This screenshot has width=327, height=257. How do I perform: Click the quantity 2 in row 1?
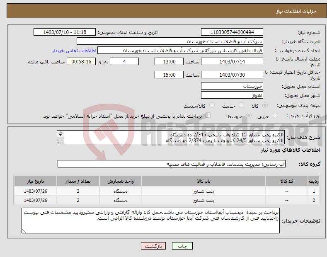pyautogui.click(x=78, y=191)
